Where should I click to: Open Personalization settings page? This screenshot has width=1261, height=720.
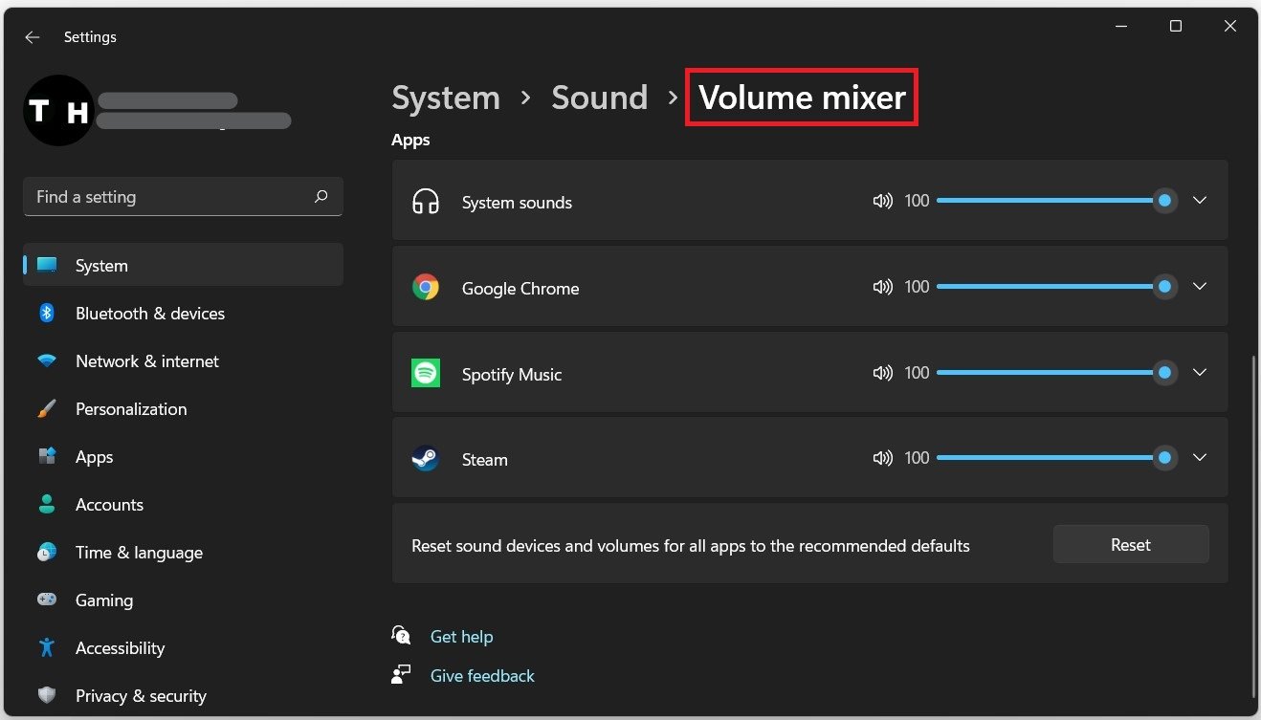(x=131, y=409)
